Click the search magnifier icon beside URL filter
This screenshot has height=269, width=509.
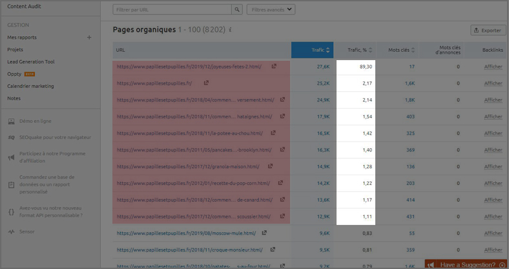[x=237, y=10]
